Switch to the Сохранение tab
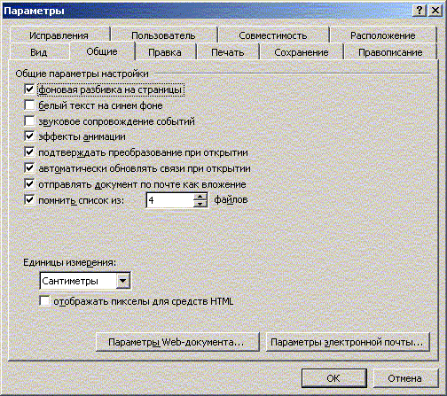Image resolution: width=447 pixels, height=396 pixels. point(302,52)
